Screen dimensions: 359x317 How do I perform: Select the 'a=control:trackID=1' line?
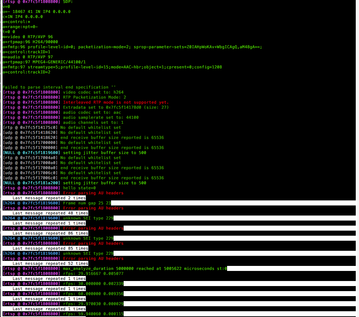pyautogui.click(x=26, y=52)
